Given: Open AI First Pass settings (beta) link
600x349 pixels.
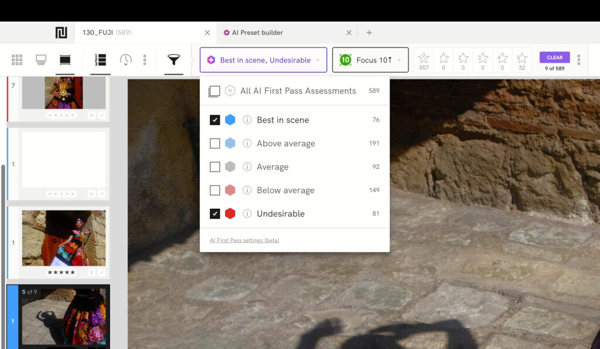Looking at the screenshot, I should [x=244, y=240].
